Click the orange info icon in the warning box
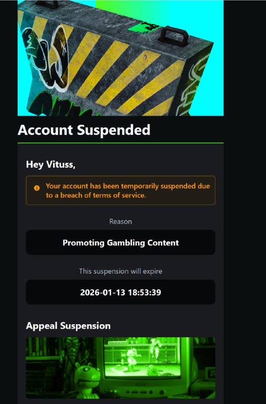 36,188
